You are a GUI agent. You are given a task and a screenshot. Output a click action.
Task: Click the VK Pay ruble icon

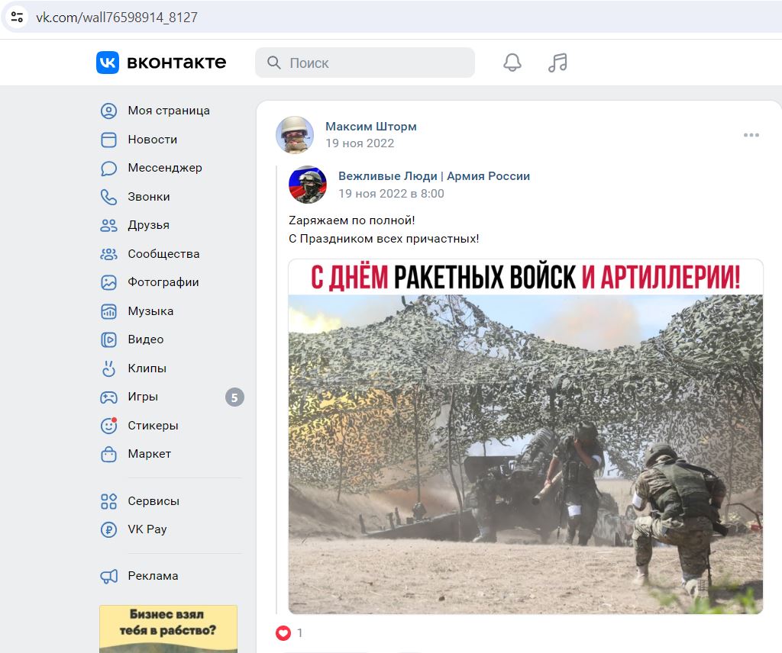pyautogui.click(x=108, y=529)
